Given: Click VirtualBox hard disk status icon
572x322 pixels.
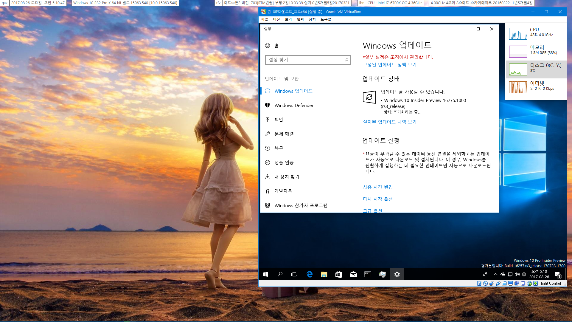Looking at the screenshot, I should [479, 283].
